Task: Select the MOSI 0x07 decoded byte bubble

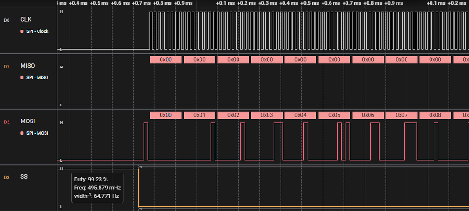Action: [x=402, y=115]
